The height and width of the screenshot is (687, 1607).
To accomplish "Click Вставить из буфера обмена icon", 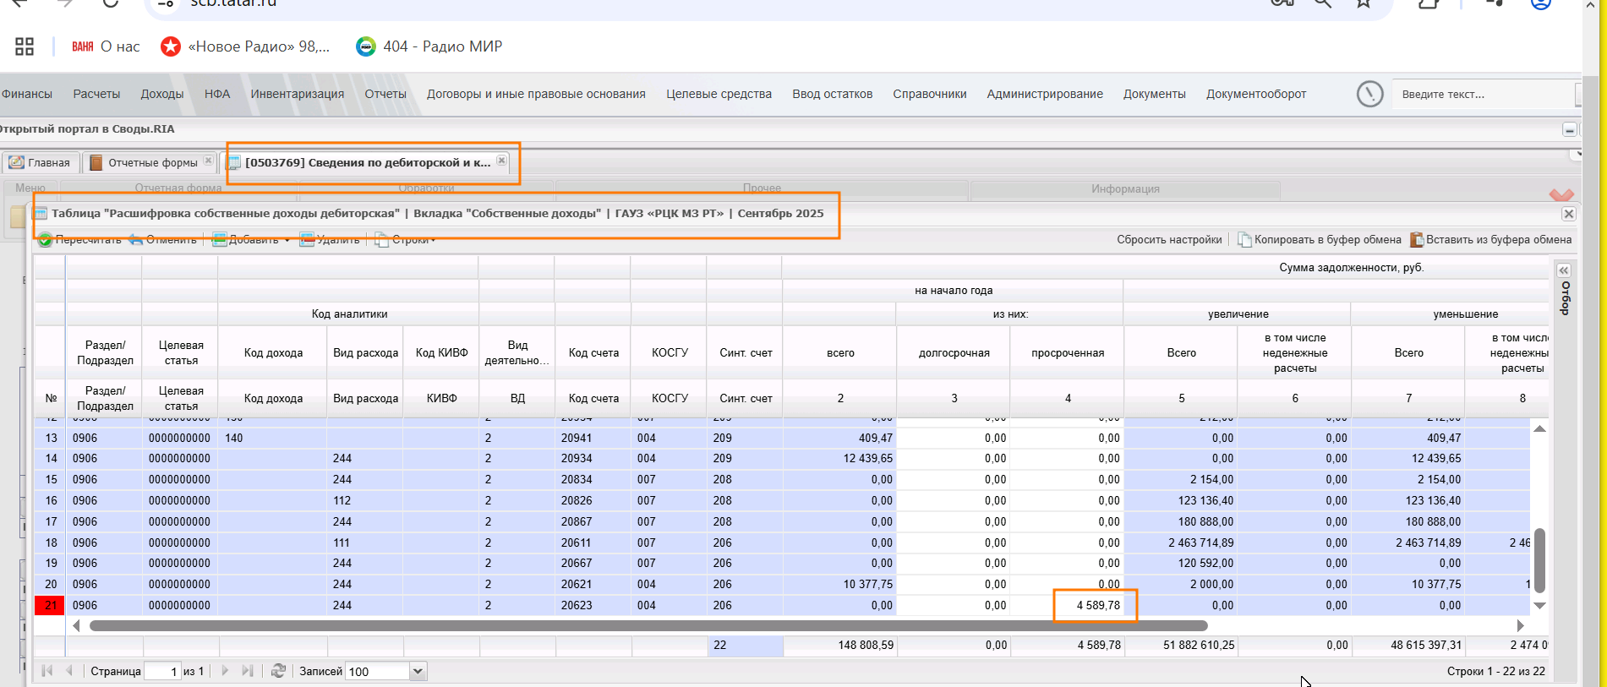I will pyautogui.click(x=1417, y=240).
